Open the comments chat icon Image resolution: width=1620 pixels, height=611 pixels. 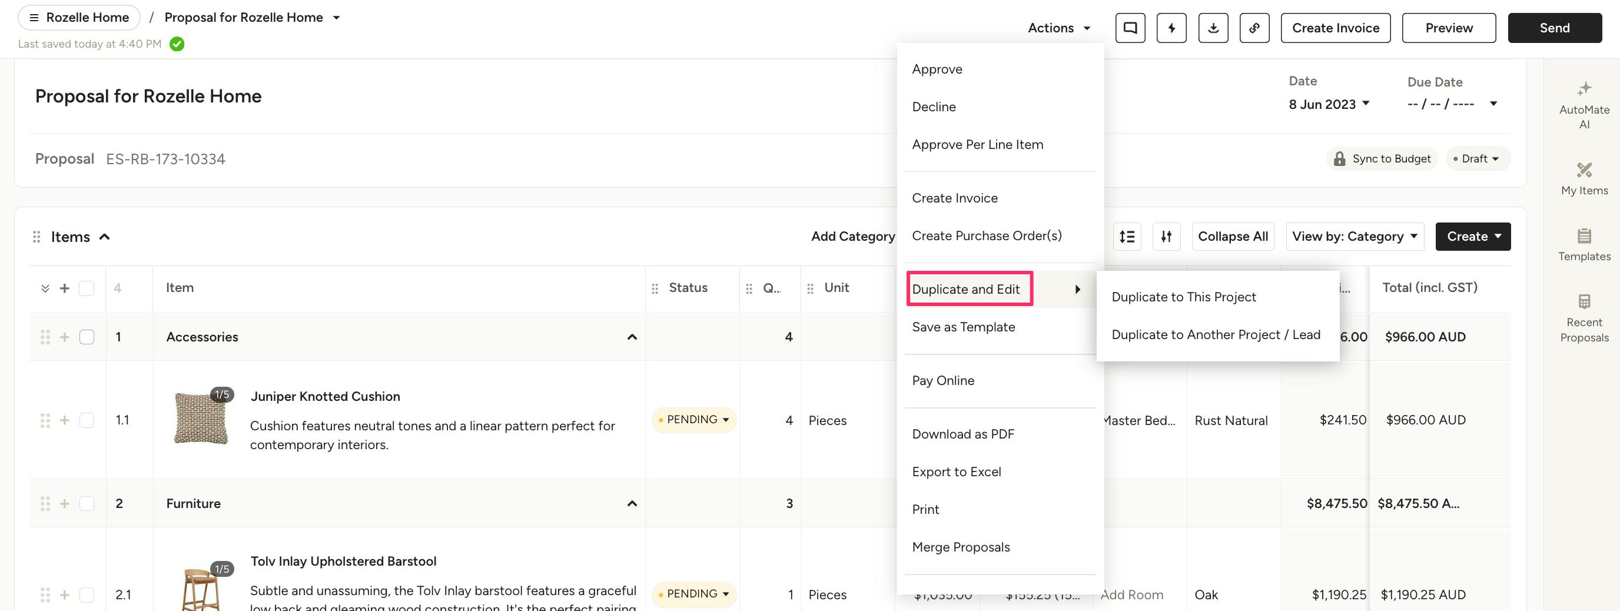click(1130, 28)
